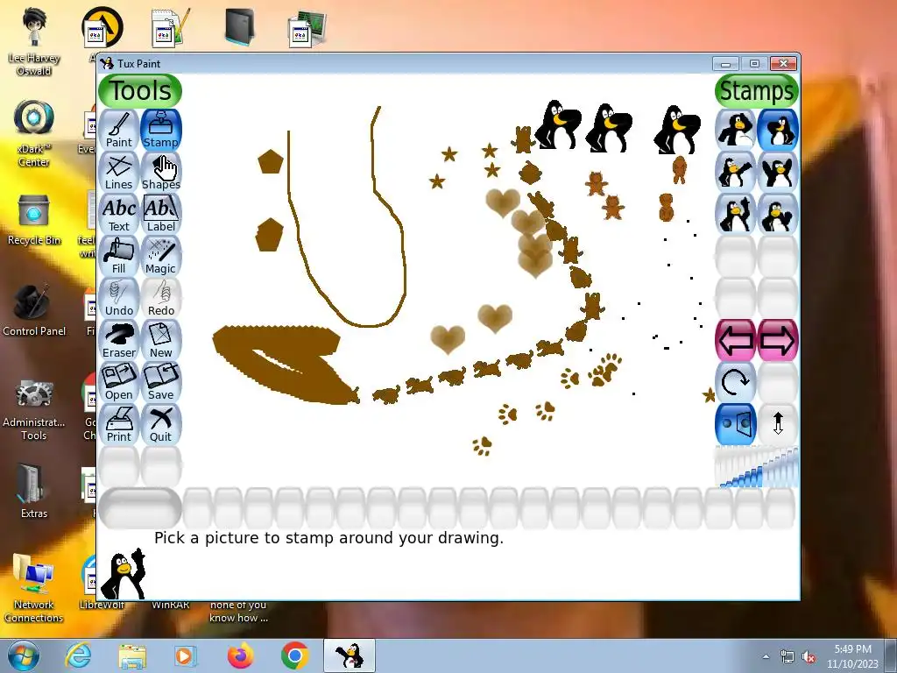Select the Fill bucket tool
897x673 pixels.
[119, 257]
